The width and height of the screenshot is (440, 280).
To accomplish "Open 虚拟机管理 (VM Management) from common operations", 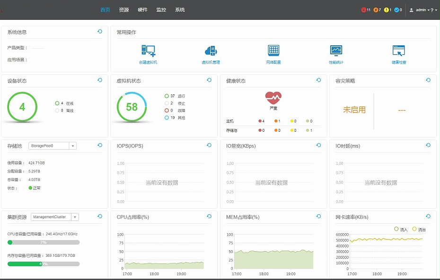I will [x=211, y=50].
